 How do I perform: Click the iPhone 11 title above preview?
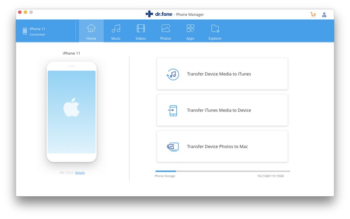[x=71, y=53]
